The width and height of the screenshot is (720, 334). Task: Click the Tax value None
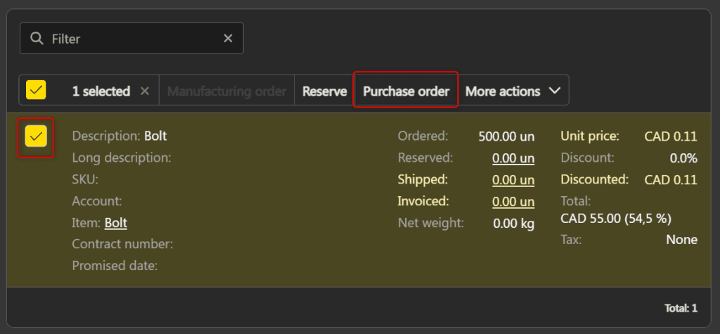click(681, 240)
